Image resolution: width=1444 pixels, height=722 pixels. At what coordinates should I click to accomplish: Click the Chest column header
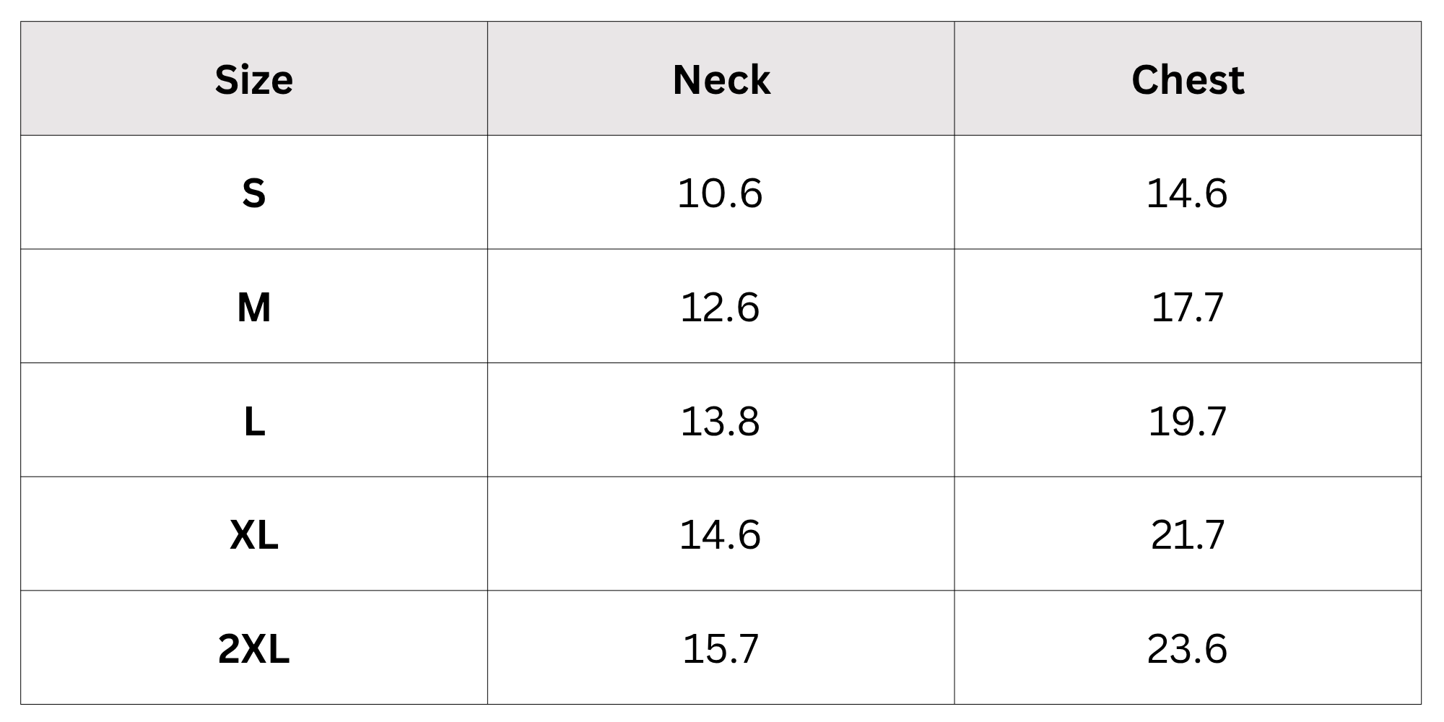1187,79
